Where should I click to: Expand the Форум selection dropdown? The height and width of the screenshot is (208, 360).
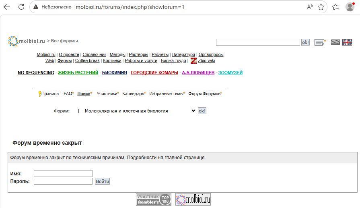(136, 111)
